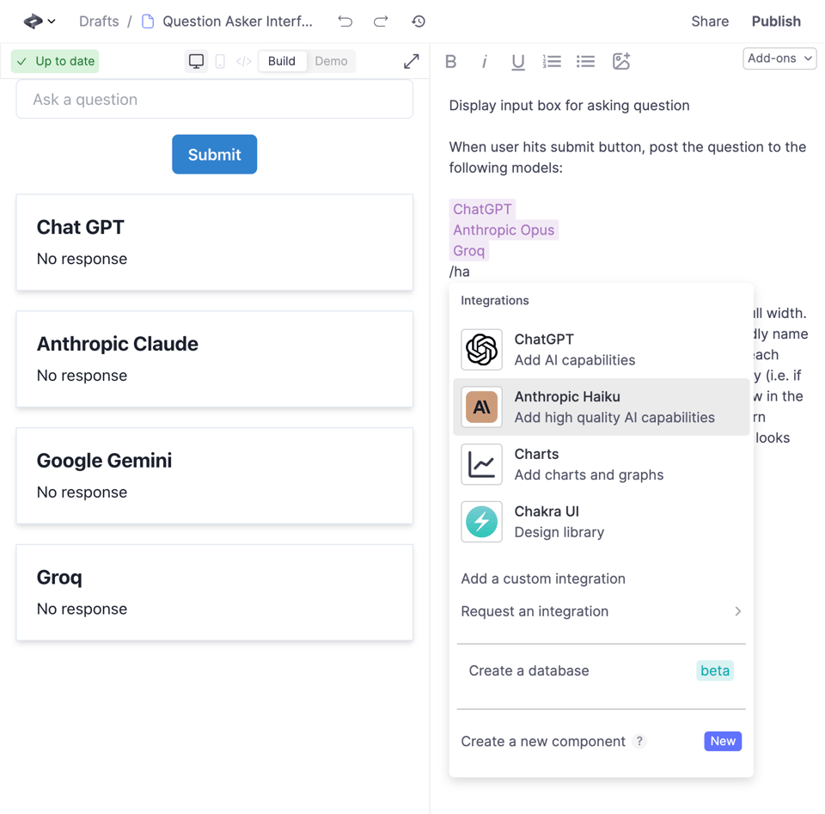Select Create a database option
The height and width of the screenshot is (814, 825).
(x=529, y=670)
